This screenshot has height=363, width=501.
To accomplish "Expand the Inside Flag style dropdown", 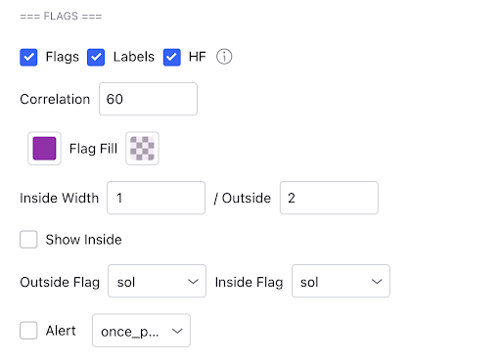I will pos(341,281).
